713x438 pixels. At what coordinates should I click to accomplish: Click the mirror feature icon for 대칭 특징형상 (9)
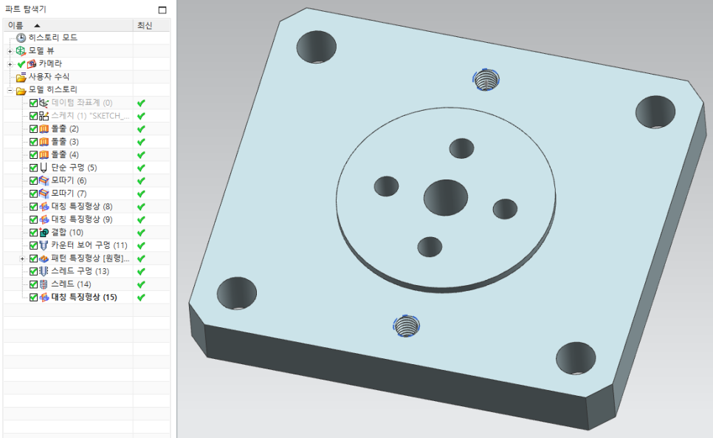coord(44,219)
